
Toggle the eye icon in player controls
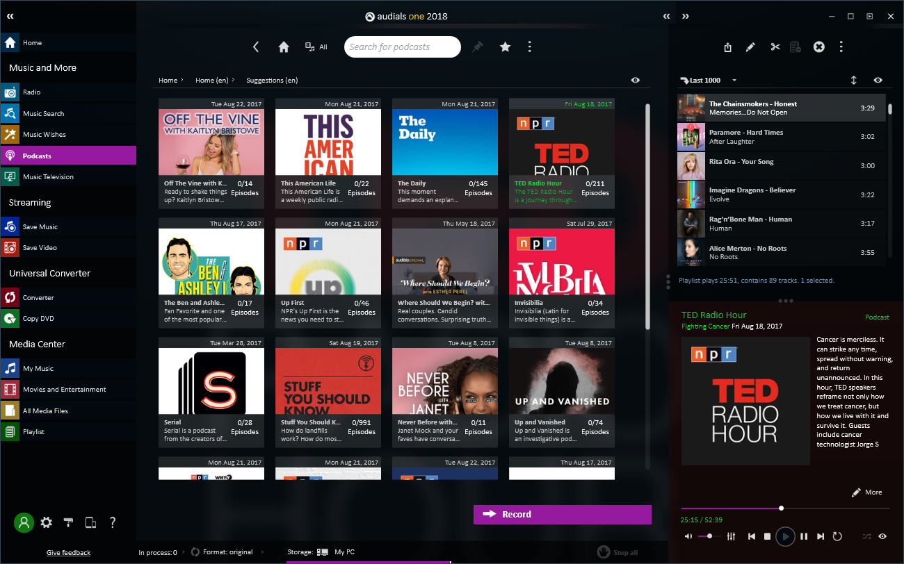pyautogui.click(x=882, y=536)
